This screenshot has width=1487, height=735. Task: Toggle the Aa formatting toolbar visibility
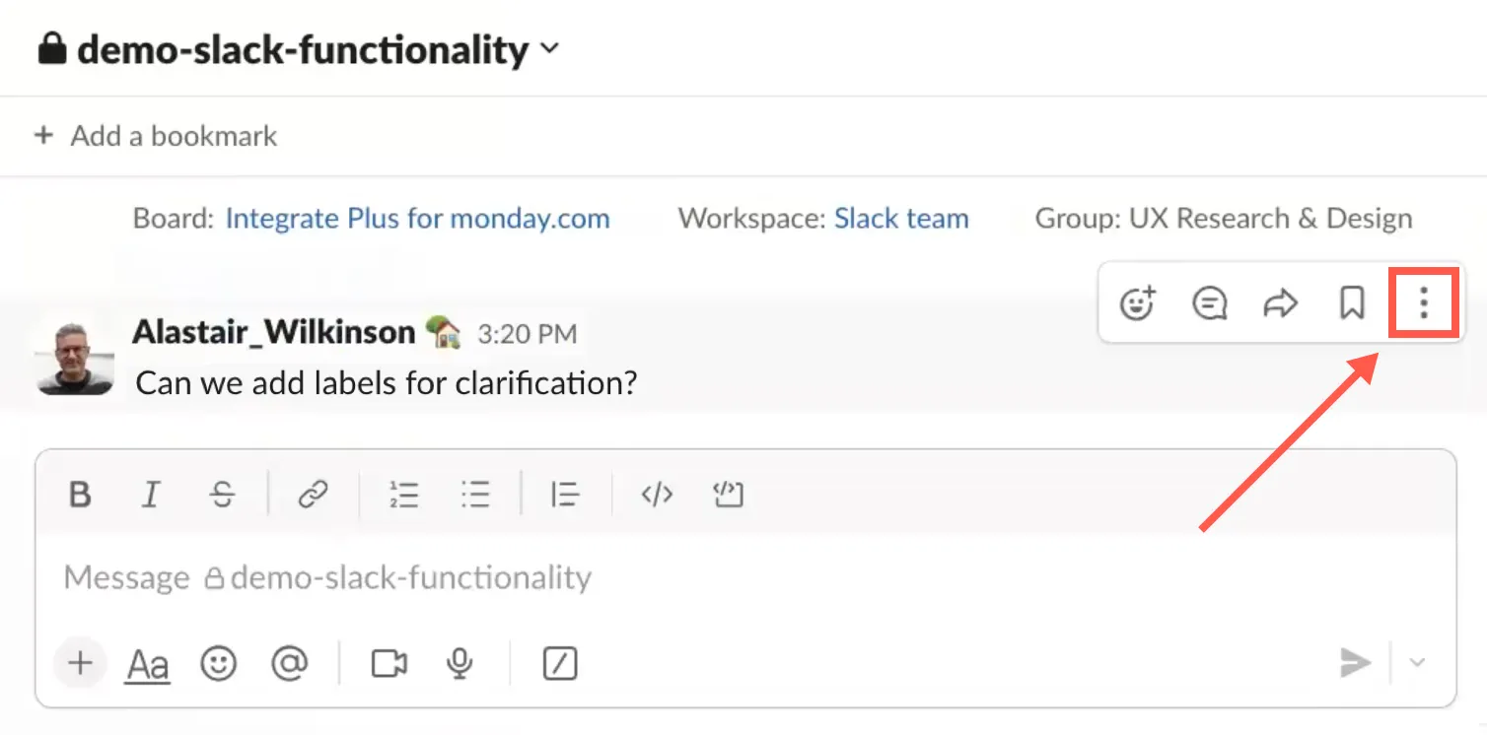coord(148,665)
